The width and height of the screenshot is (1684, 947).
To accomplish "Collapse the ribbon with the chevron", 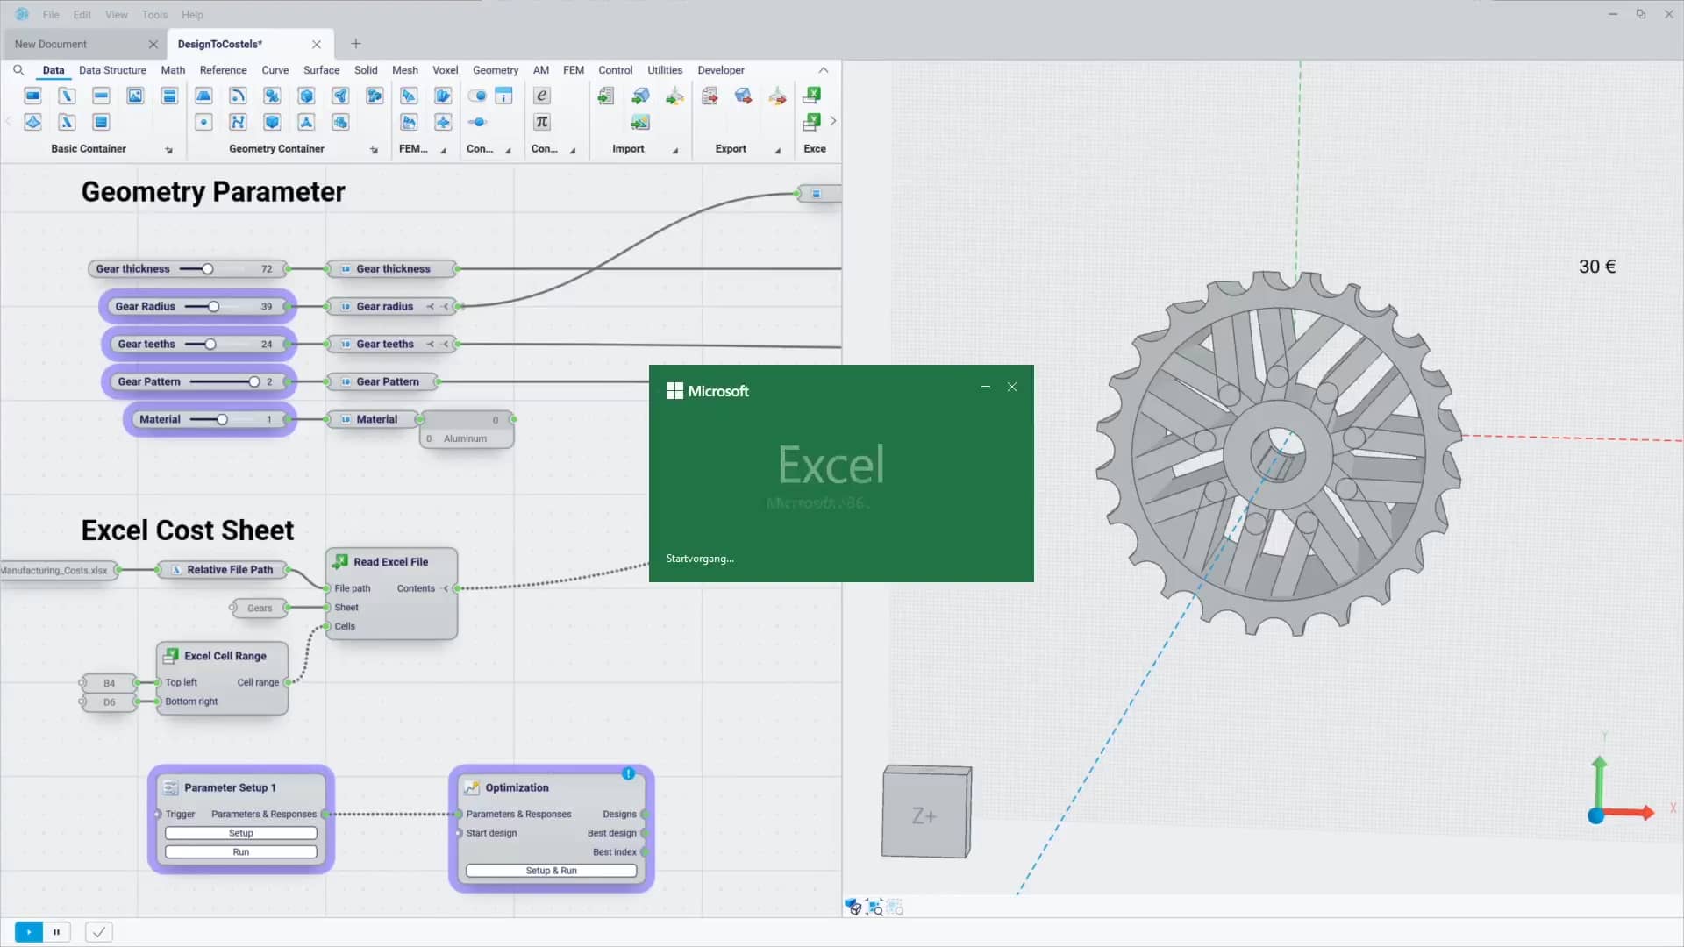I will click(823, 70).
